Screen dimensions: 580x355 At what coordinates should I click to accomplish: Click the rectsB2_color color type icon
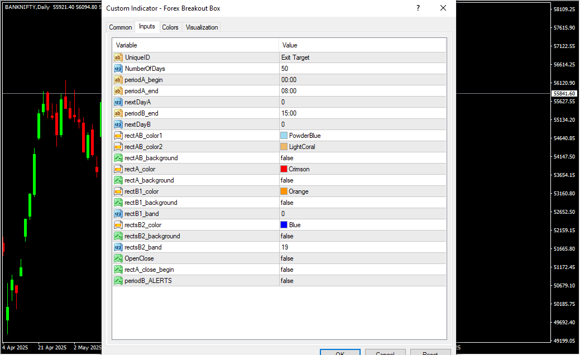118,225
